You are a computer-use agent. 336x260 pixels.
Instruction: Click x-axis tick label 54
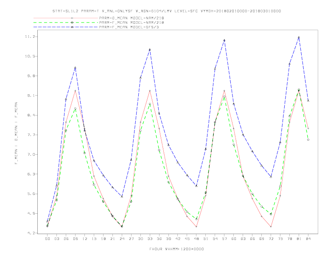[x=215, y=239]
